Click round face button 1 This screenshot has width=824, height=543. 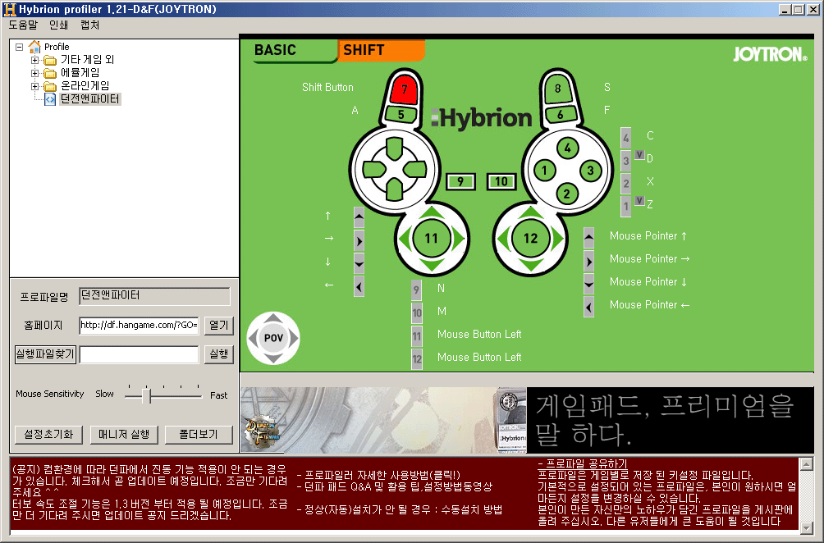coord(544,170)
